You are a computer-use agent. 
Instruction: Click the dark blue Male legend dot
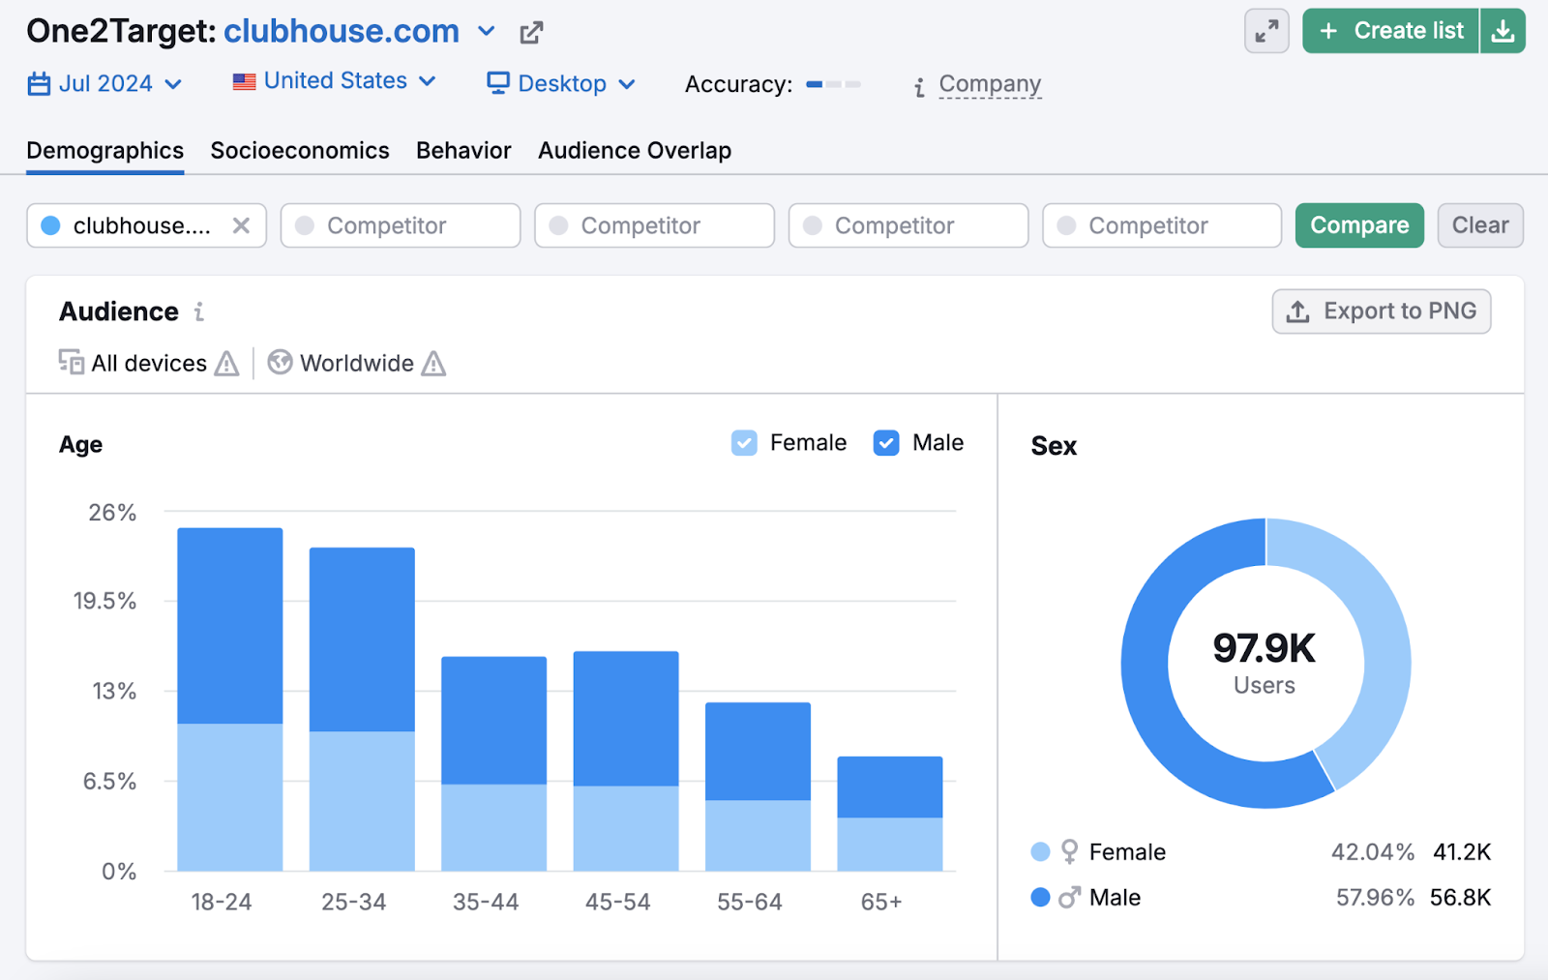(1041, 898)
